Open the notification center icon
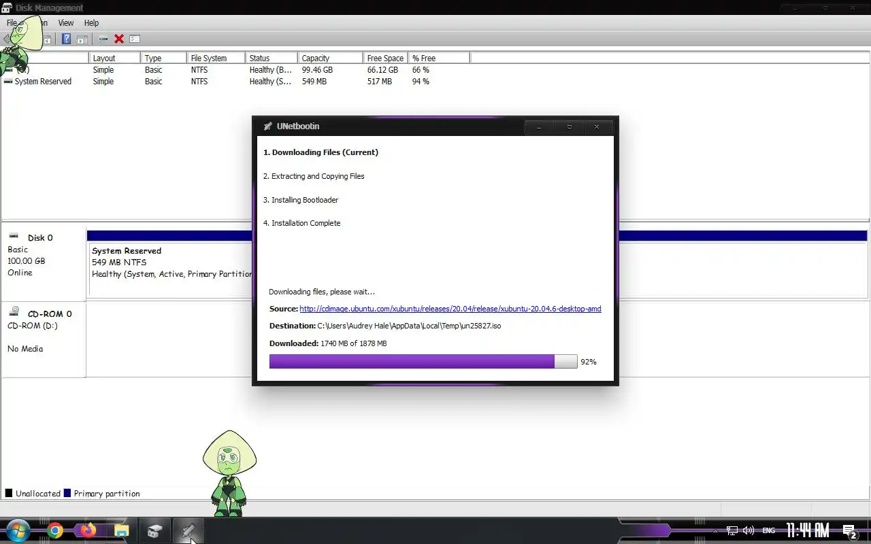Image resolution: width=871 pixels, height=544 pixels. (849, 531)
